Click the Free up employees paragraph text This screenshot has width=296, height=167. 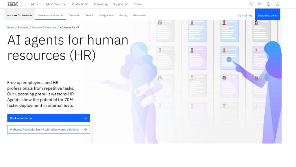coord(41,94)
